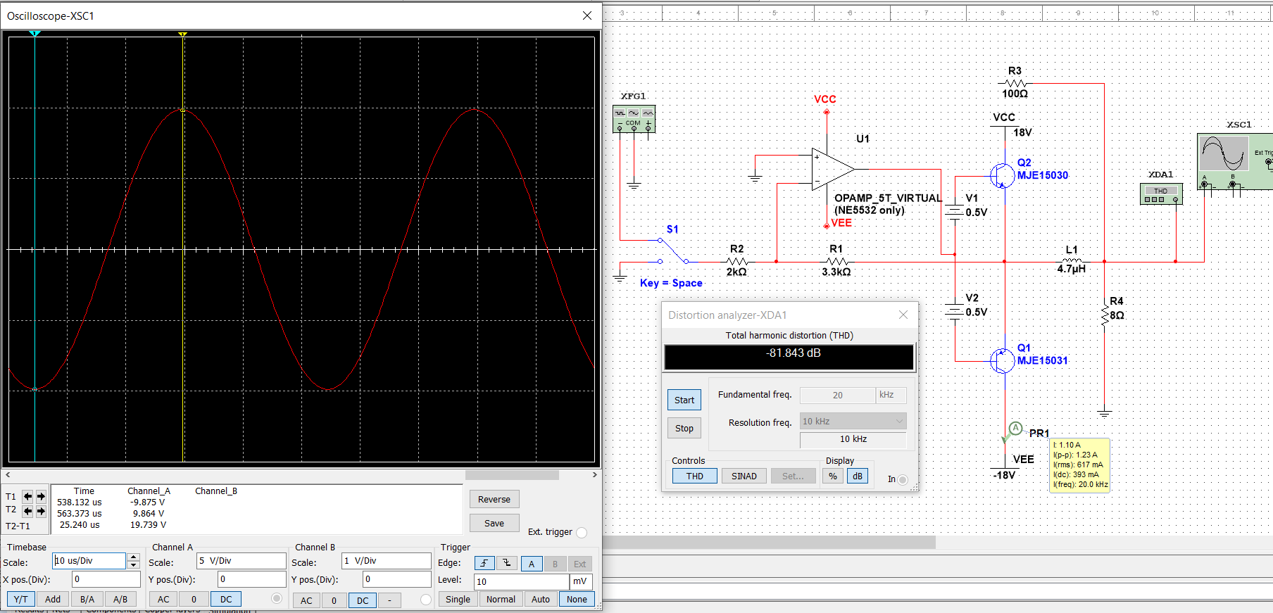Screen dimensions: 1273x613
Task: Edit the Timebase scale field
Action: click(x=89, y=561)
